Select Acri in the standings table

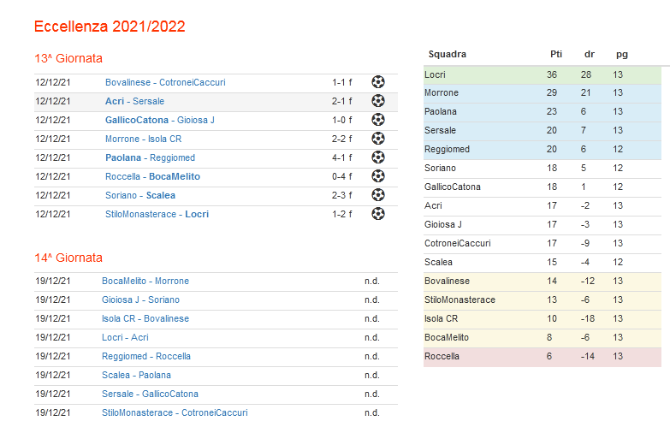point(433,205)
